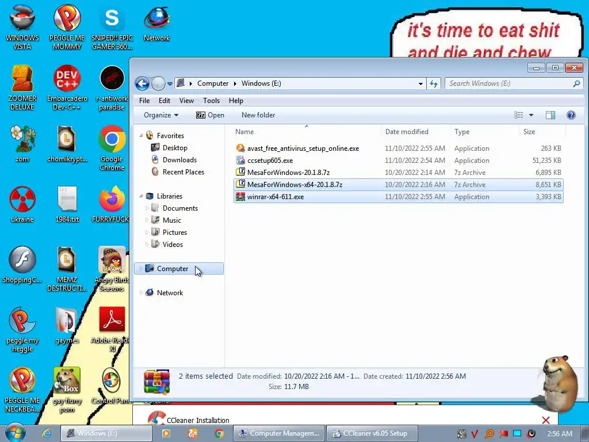Click the Chrome taskbar icon
589x442 pixels.
[219, 433]
